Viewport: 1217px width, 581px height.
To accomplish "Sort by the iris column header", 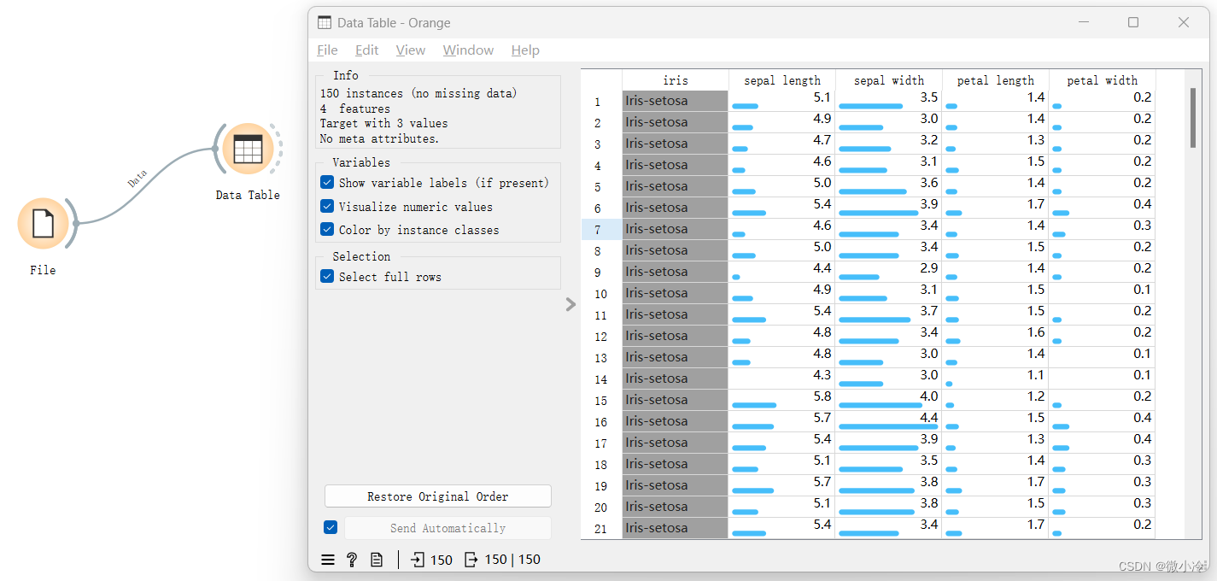I will click(676, 80).
